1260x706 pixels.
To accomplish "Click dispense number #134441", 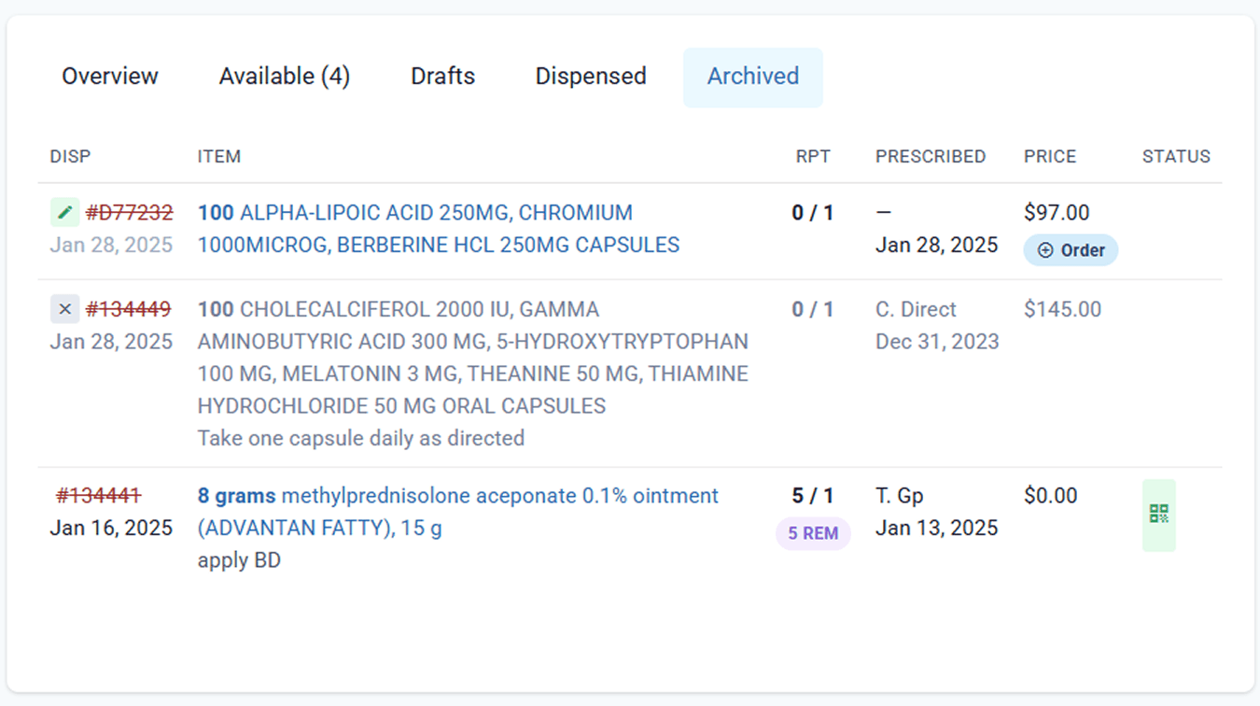I will 99,495.
